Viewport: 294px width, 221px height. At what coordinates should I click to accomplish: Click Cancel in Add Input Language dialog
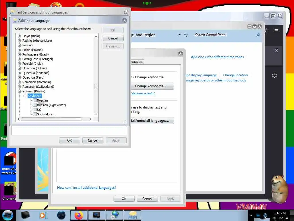[x=113, y=38]
